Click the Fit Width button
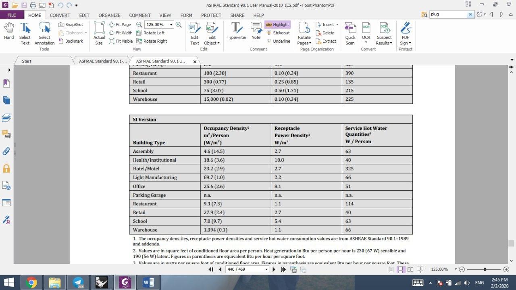The height and width of the screenshot is (290, 516). [121, 33]
